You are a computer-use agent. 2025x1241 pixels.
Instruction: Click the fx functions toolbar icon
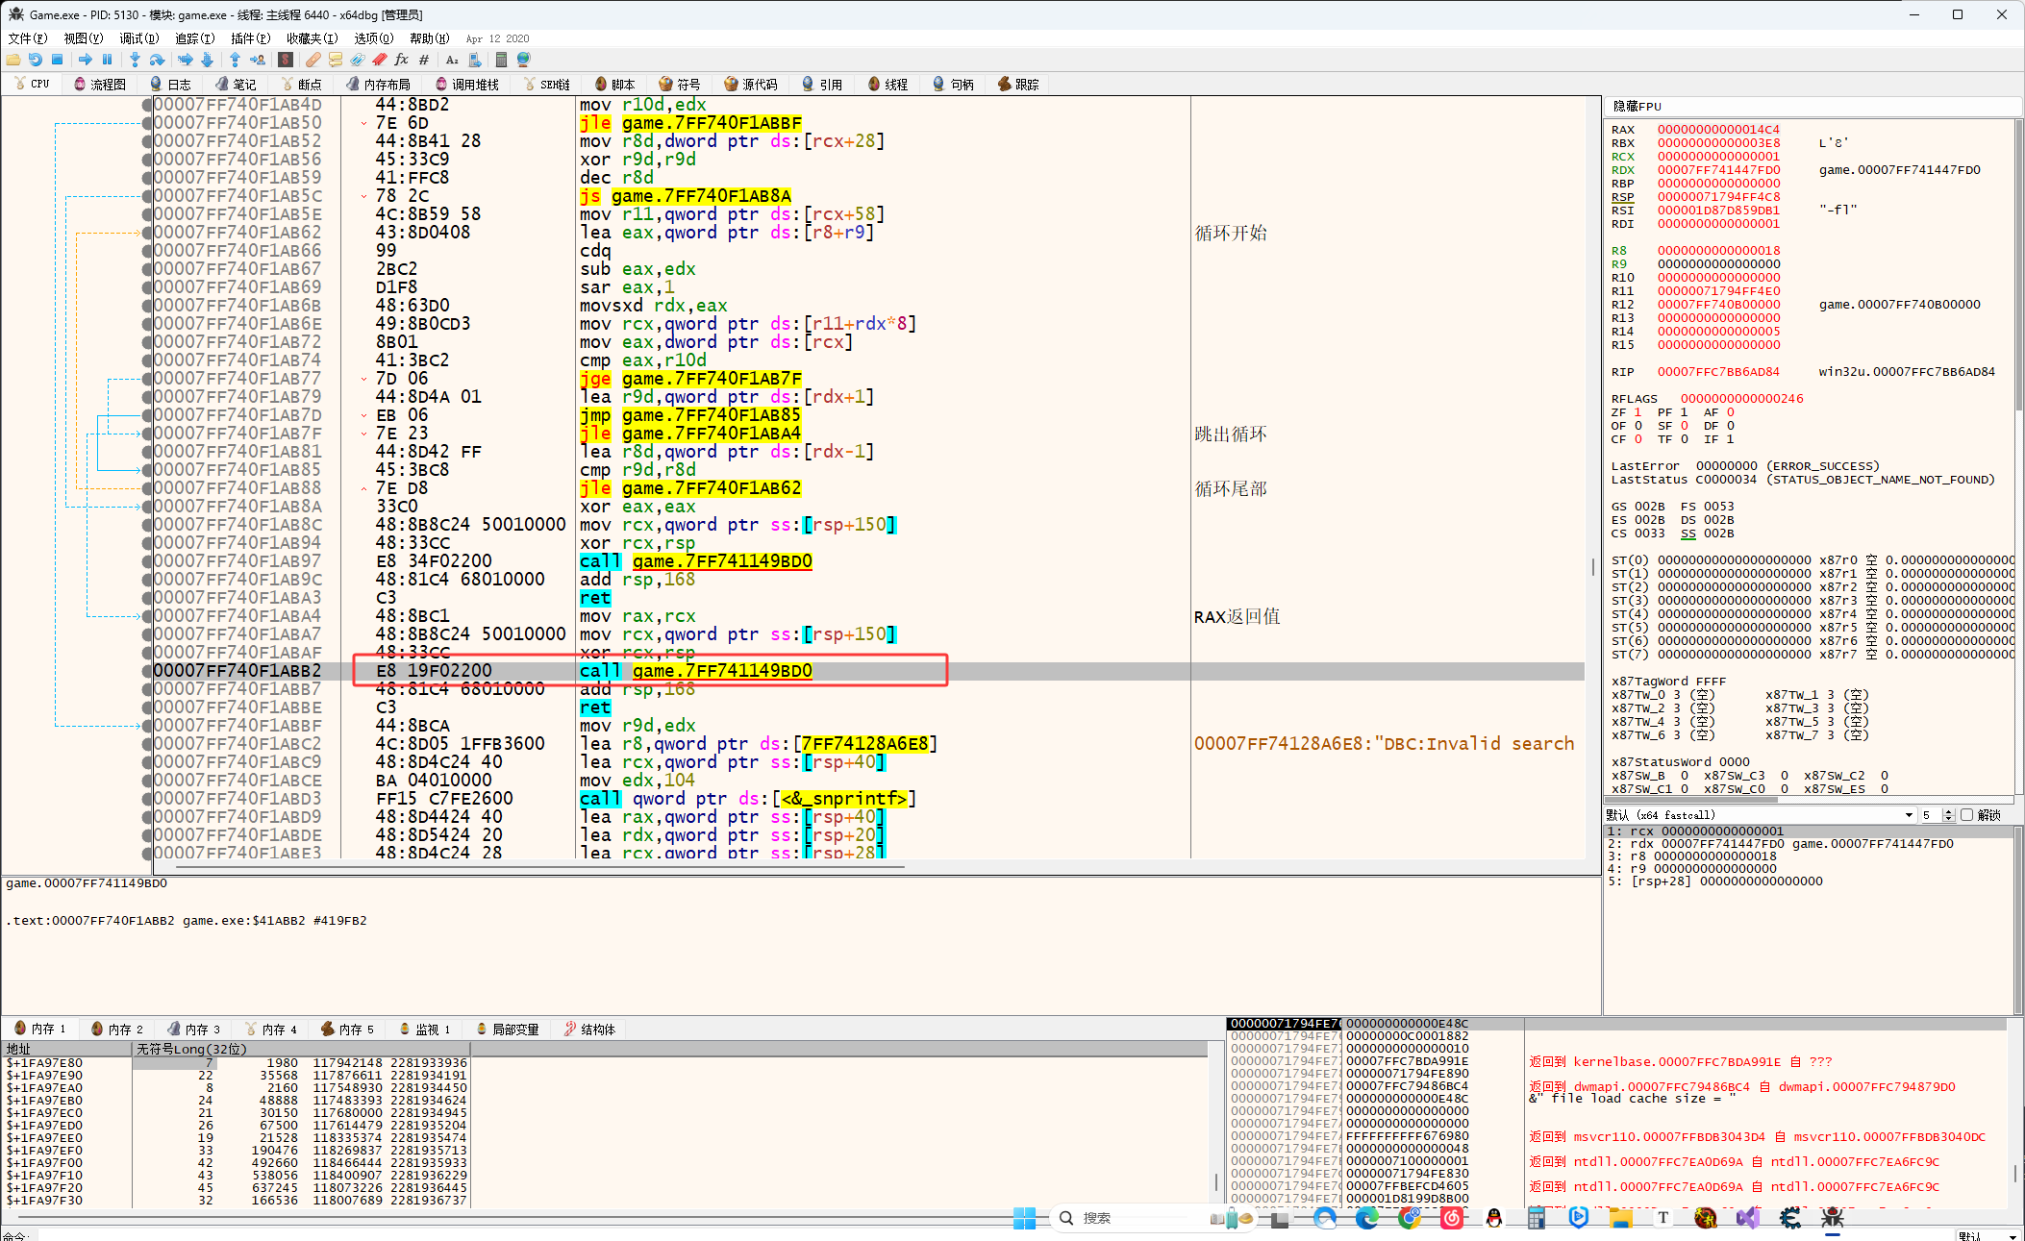pyautogui.click(x=401, y=60)
